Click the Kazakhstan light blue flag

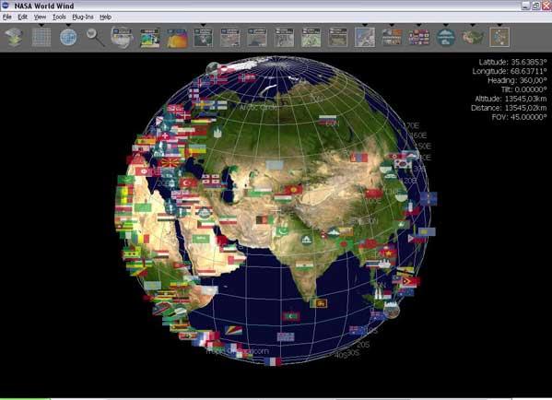click(x=275, y=165)
